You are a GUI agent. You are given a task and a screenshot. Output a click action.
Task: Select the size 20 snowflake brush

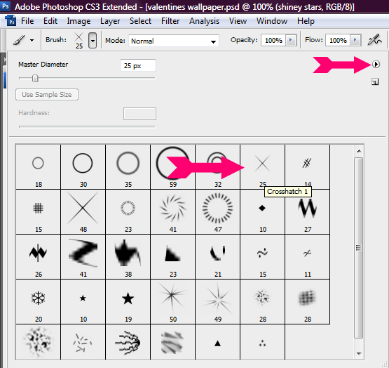pos(39,302)
